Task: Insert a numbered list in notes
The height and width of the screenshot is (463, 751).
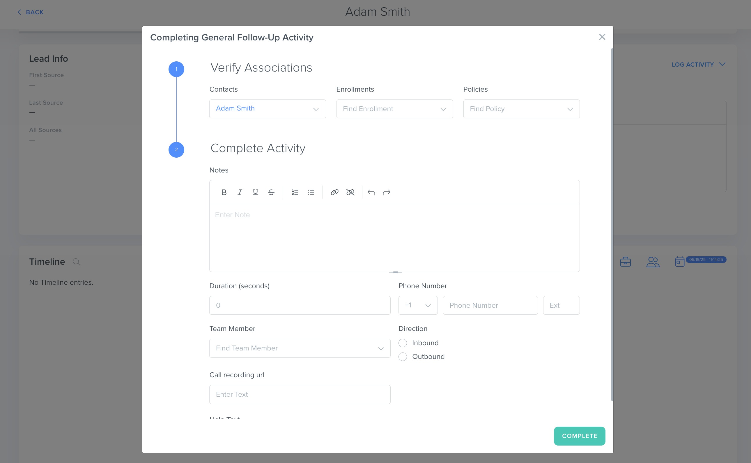Action: (x=295, y=192)
